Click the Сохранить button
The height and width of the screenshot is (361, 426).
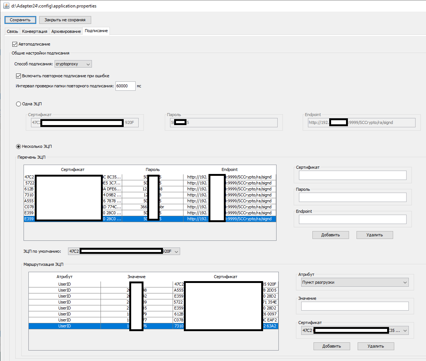coord(20,20)
